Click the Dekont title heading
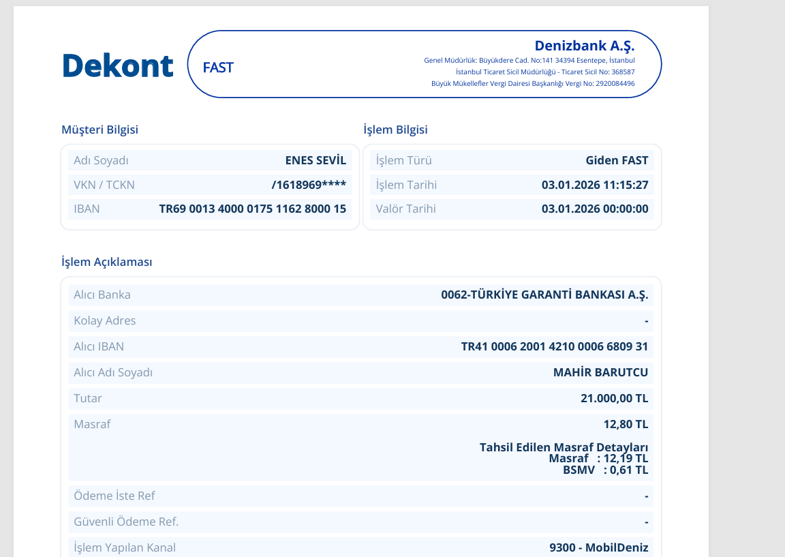Screen dimensions: 785x557 118,65
